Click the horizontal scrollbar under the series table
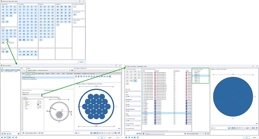 pos(156,131)
